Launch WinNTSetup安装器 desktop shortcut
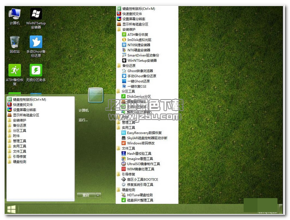This screenshot has width=290, height=220. pos(36,19)
